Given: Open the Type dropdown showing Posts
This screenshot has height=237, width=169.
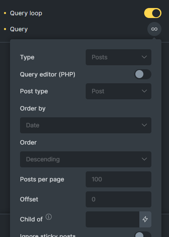Looking at the screenshot, I should click(119, 57).
